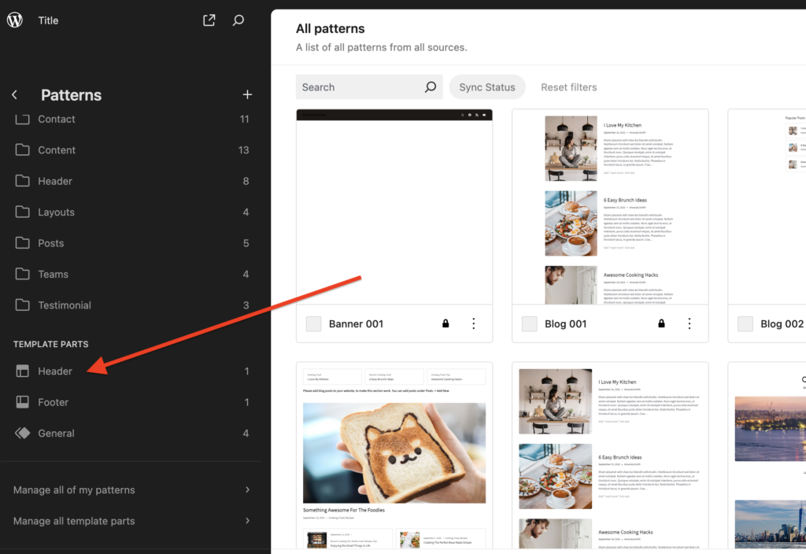The height and width of the screenshot is (554, 806).
Task: Click the Reset filters button
Action: click(568, 87)
